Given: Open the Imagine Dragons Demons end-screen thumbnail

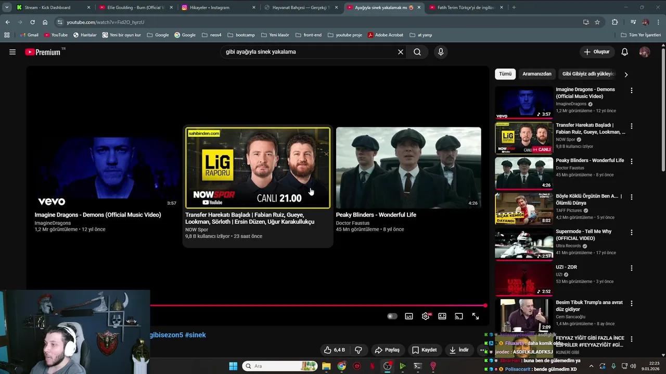Looking at the screenshot, I should click(107, 168).
